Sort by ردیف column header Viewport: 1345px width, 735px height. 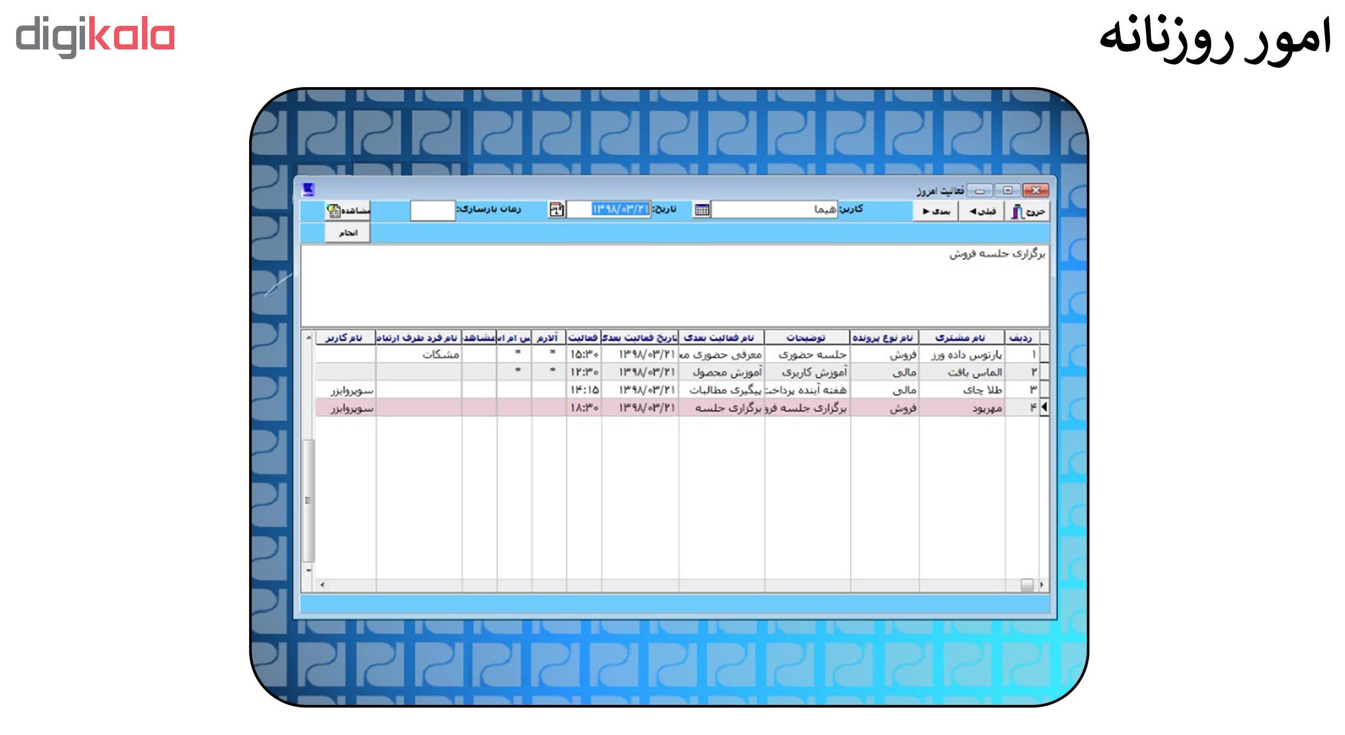point(1021,338)
